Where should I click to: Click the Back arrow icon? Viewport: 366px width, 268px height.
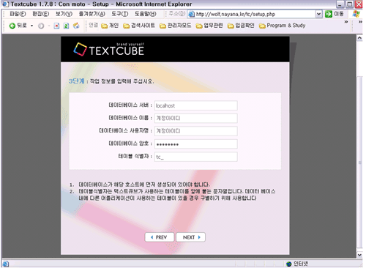pos(12,26)
